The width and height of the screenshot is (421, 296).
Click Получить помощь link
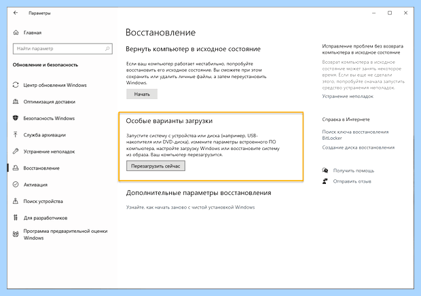click(x=354, y=170)
